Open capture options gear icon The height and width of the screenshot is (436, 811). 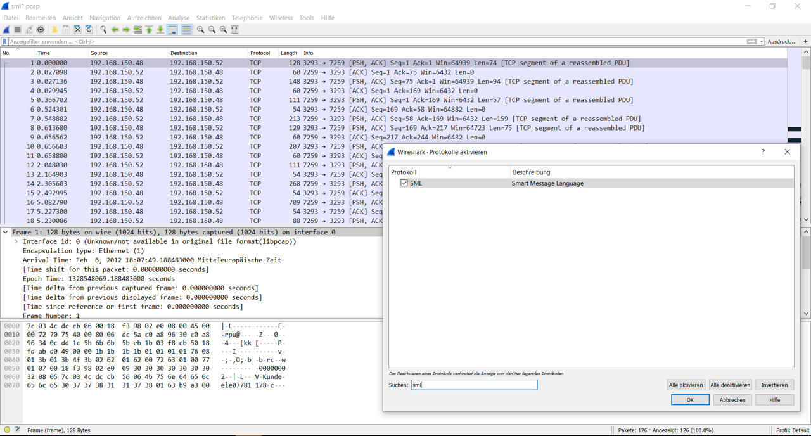click(x=41, y=30)
